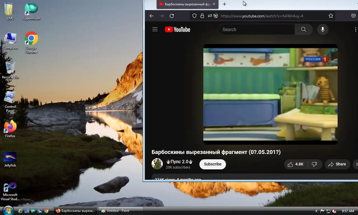Open the Windows Start menu orb

coord(8,211)
